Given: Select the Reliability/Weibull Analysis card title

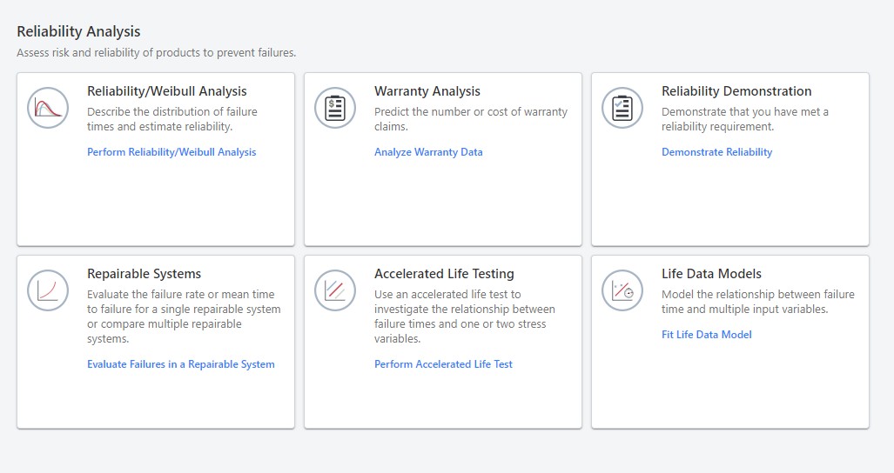Looking at the screenshot, I should tap(166, 91).
